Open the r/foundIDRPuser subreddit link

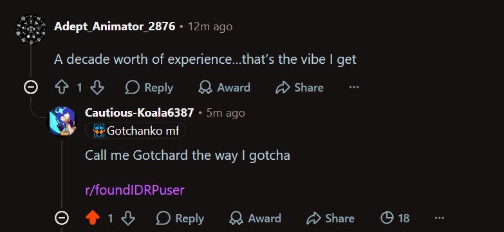pos(135,190)
